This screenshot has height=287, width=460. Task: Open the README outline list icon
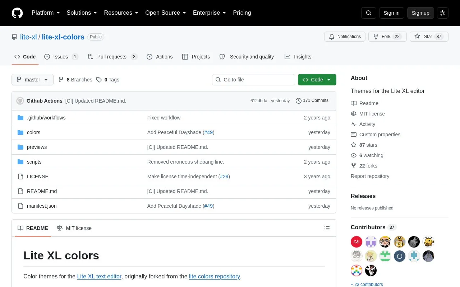pyautogui.click(x=327, y=228)
